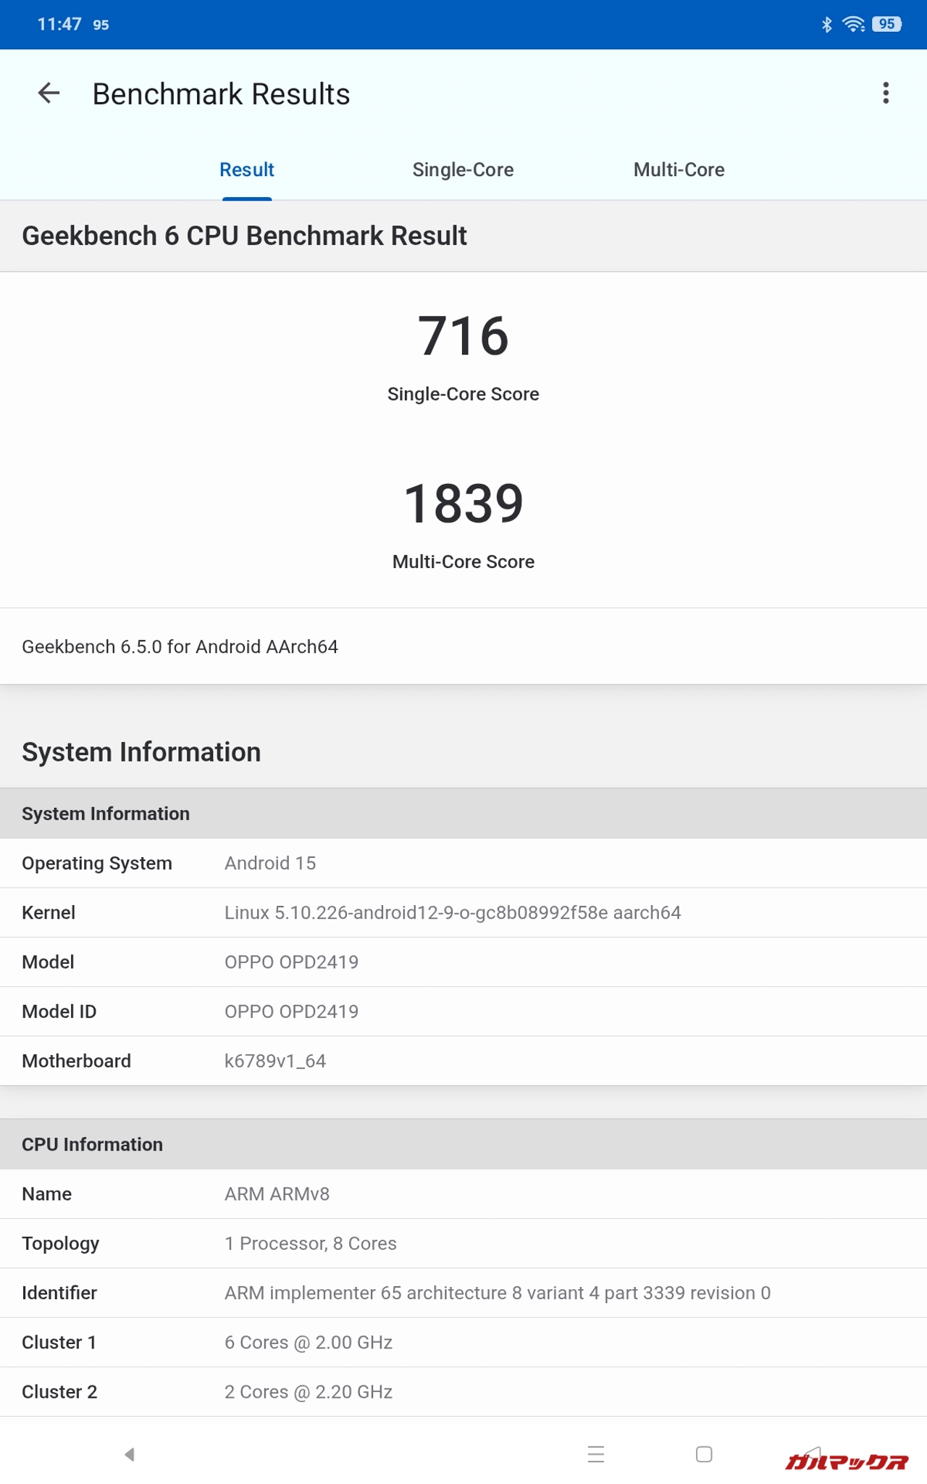This screenshot has height=1484, width=927.
Task: Tap the Bluetooth status icon
Action: click(x=826, y=25)
